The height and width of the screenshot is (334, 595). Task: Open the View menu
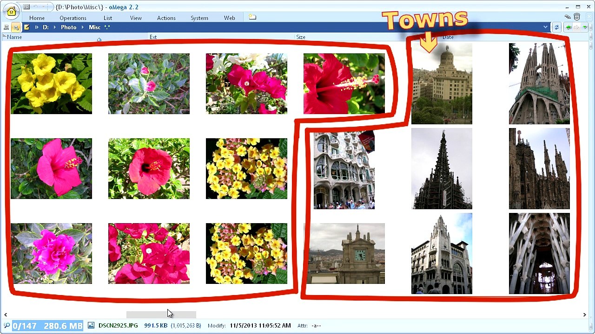pyautogui.click(x=136, y=18)
